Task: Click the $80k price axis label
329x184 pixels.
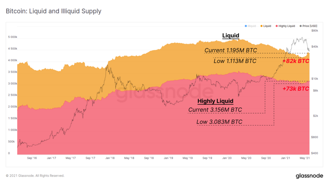Action: pyautogui.click(x=315, y=31)
